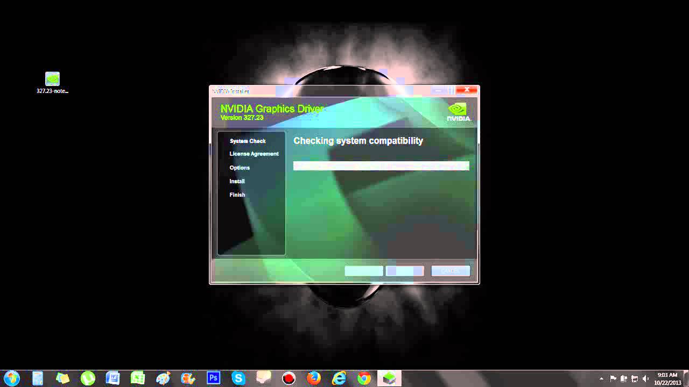
Task: Show hidden system tray icons
Action: pyautogui.click(x=601, y=378)
